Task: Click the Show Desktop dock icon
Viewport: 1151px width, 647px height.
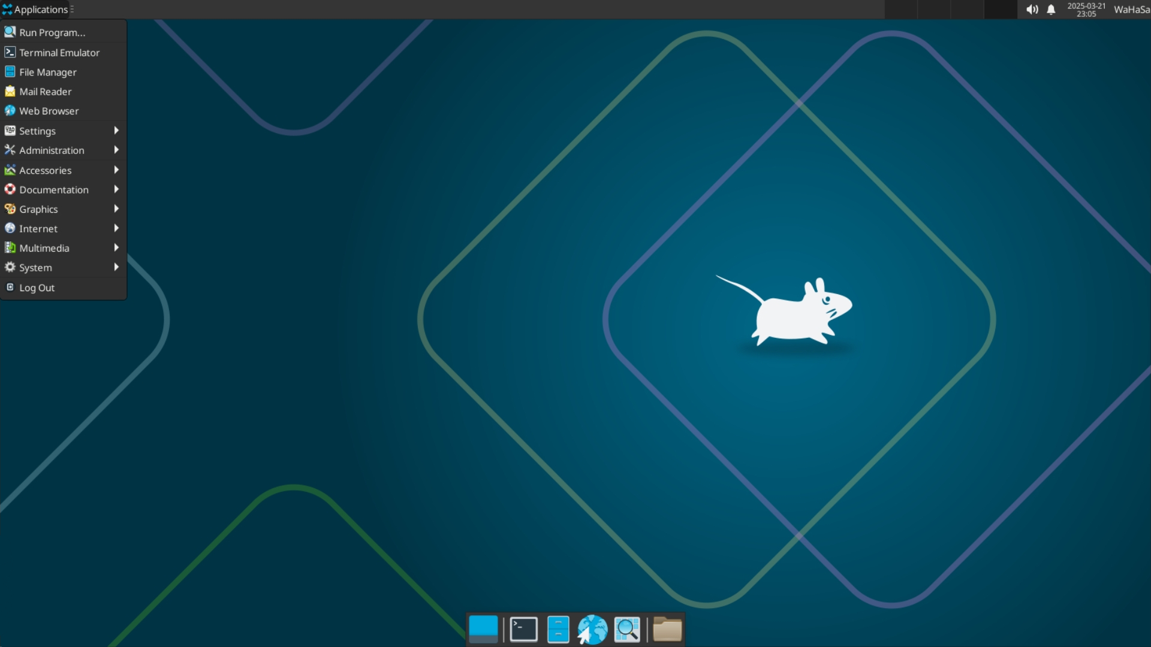Action: point(483,629)
